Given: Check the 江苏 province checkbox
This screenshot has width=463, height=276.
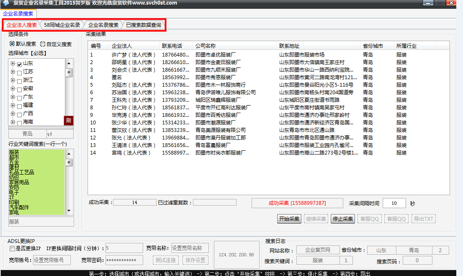Looking at the screenshot, I should (20, 73).
